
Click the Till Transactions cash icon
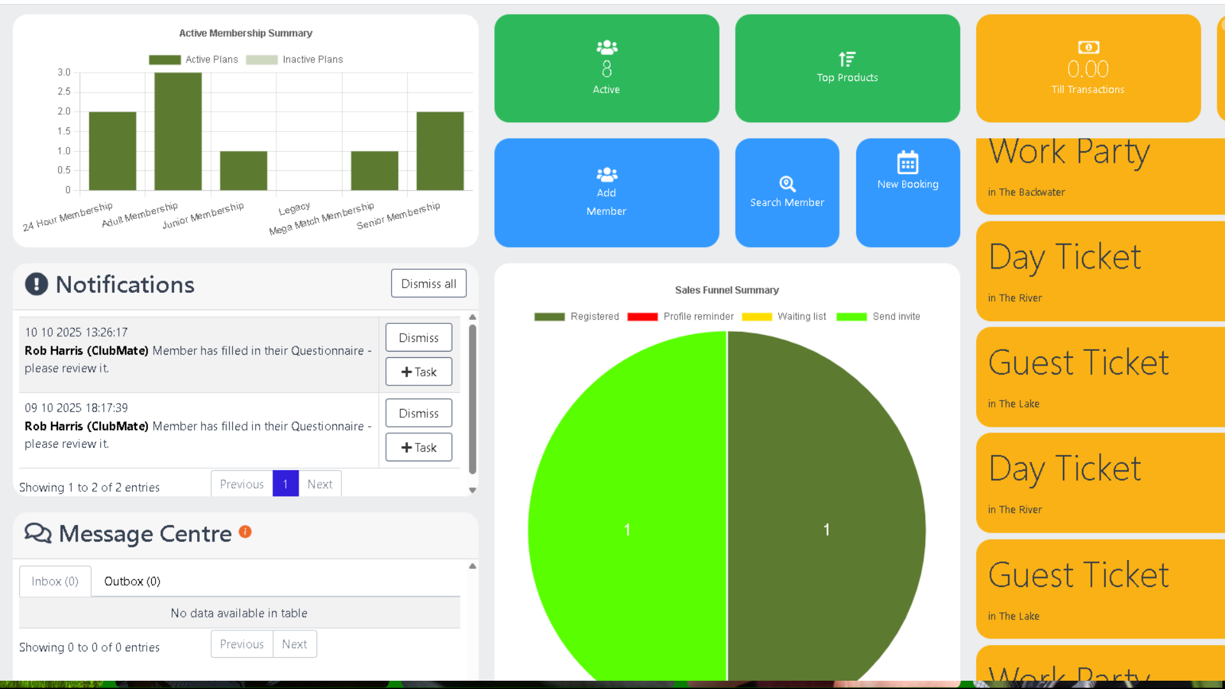point(1088,47)
